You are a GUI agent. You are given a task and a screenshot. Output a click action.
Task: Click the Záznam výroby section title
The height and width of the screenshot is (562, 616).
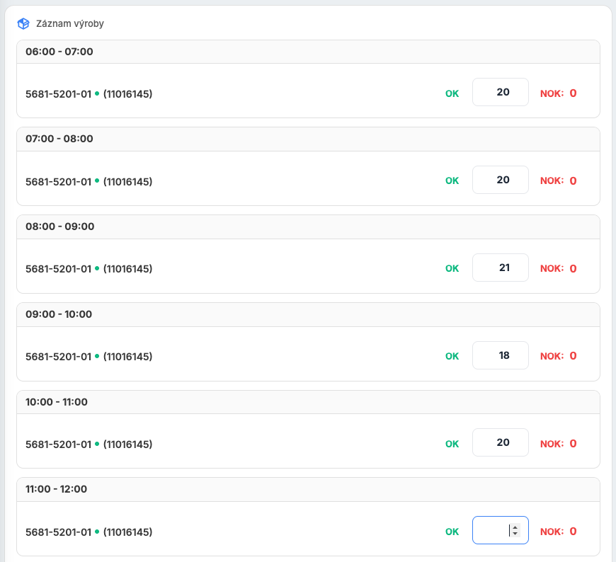(70, 24)
